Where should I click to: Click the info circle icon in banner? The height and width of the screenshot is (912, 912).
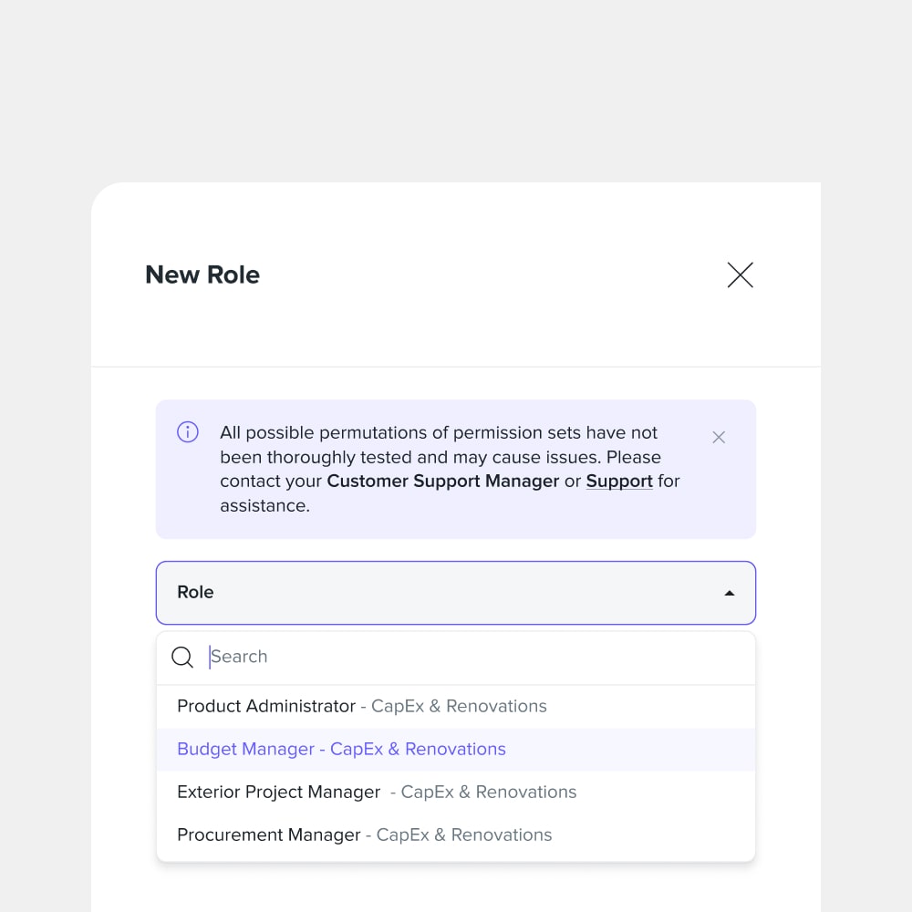(x=187, y=432)
